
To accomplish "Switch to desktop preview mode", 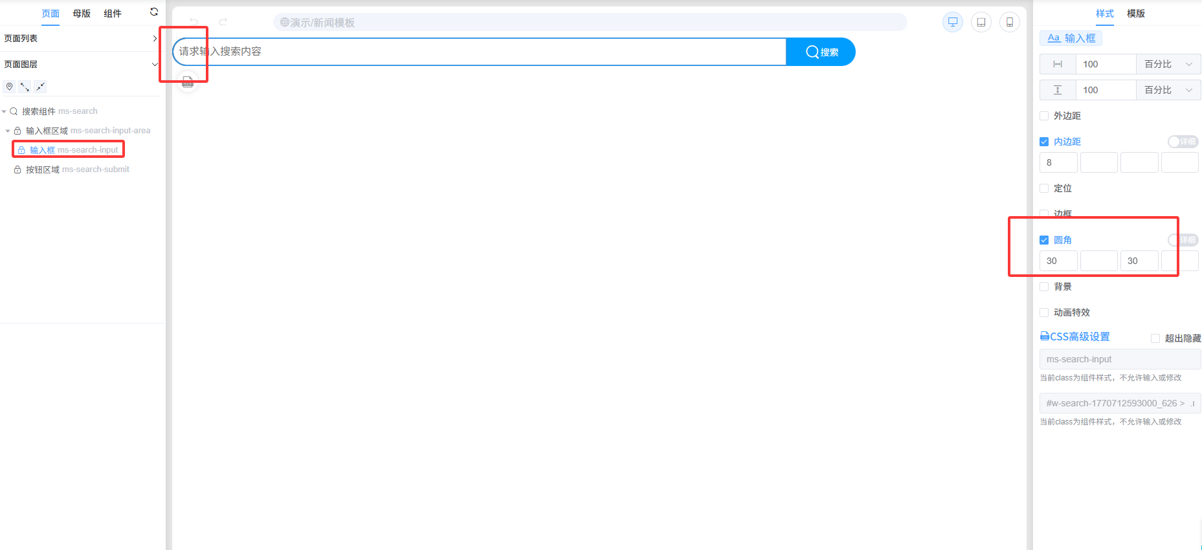I will [952, 22].
